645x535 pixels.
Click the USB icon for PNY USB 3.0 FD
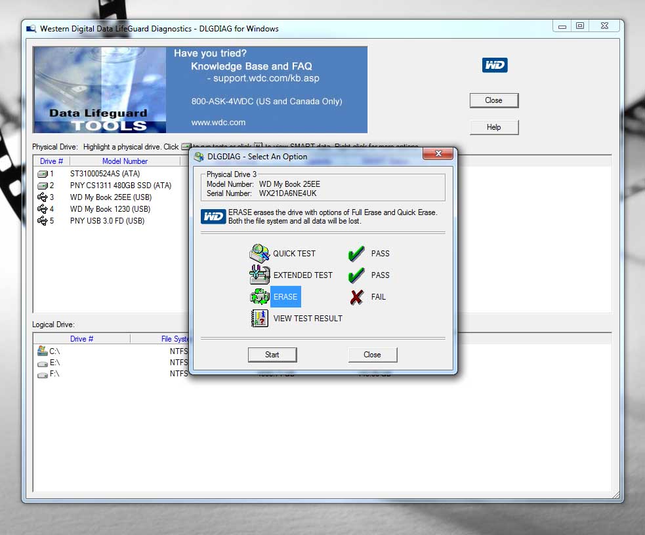click(x=43, y=221)
